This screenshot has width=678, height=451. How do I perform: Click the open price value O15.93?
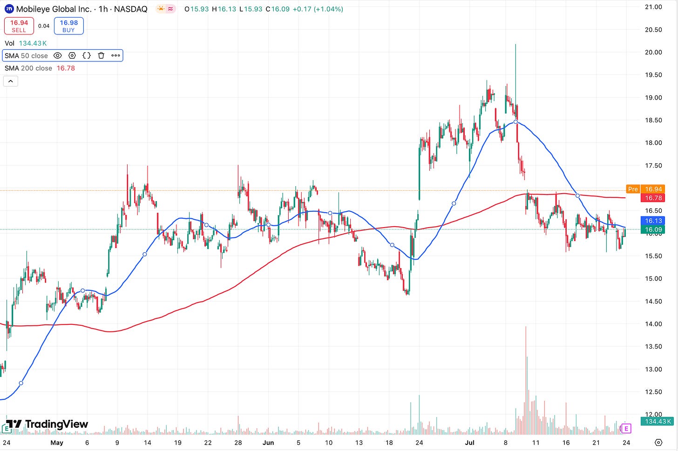197,9
